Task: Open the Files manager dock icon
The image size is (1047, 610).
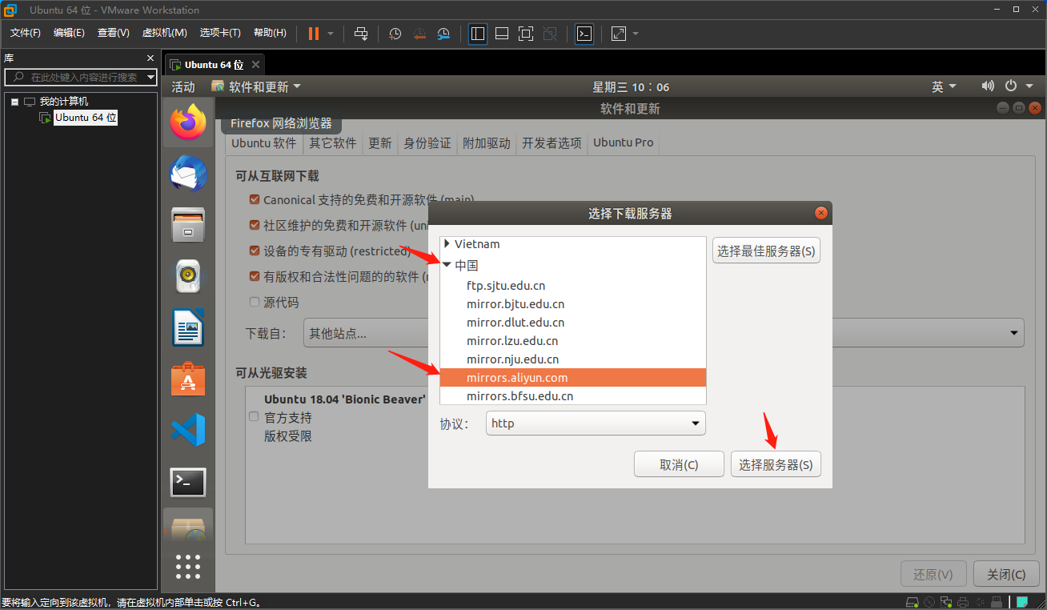Action: pyautogui.click(x=188, y=225)
